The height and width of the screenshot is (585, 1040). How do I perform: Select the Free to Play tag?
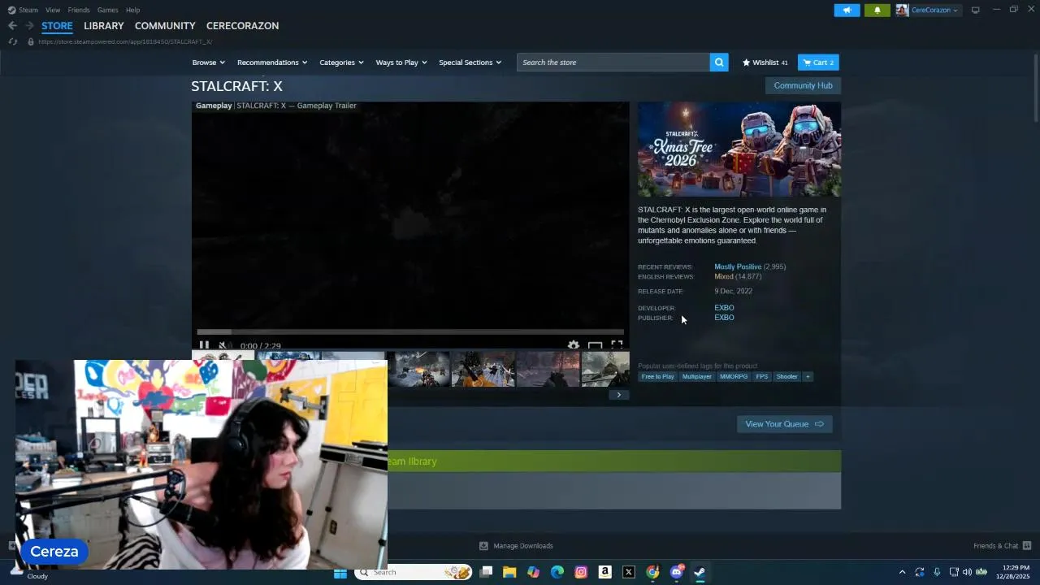(657, 376)
